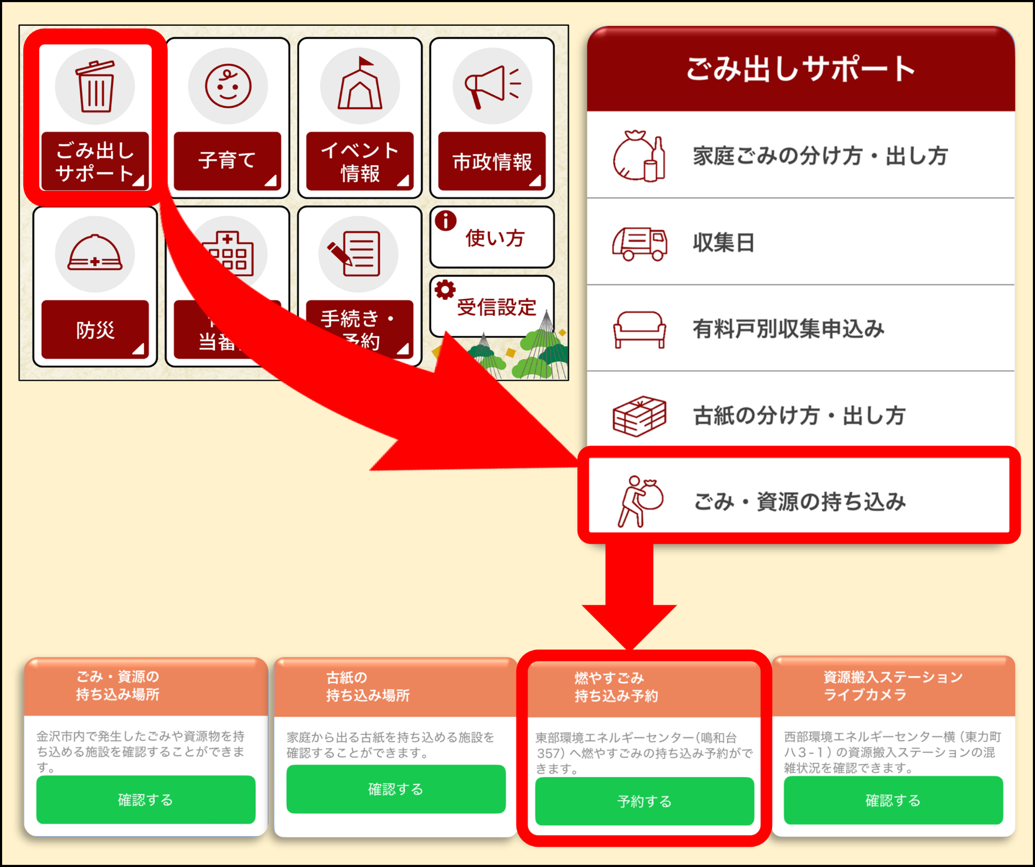Select the 市政情報 megaphone icon

(x=492, y=86)
